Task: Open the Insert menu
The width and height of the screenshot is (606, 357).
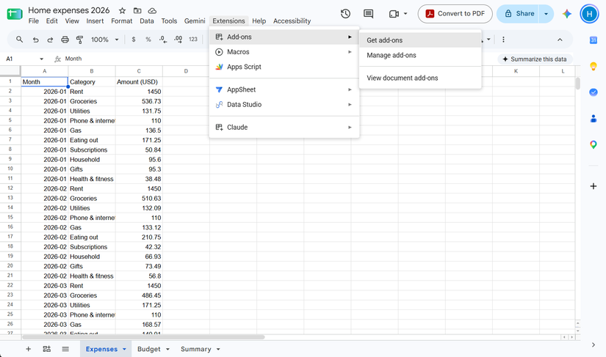Action: tap(95, 21)
